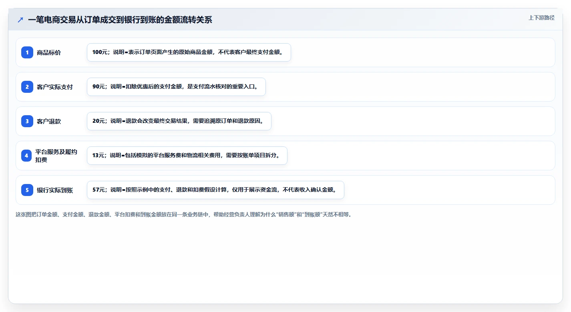Click the 90元 description box
This screenshot has height=312, width=571.
coord(176,87)
